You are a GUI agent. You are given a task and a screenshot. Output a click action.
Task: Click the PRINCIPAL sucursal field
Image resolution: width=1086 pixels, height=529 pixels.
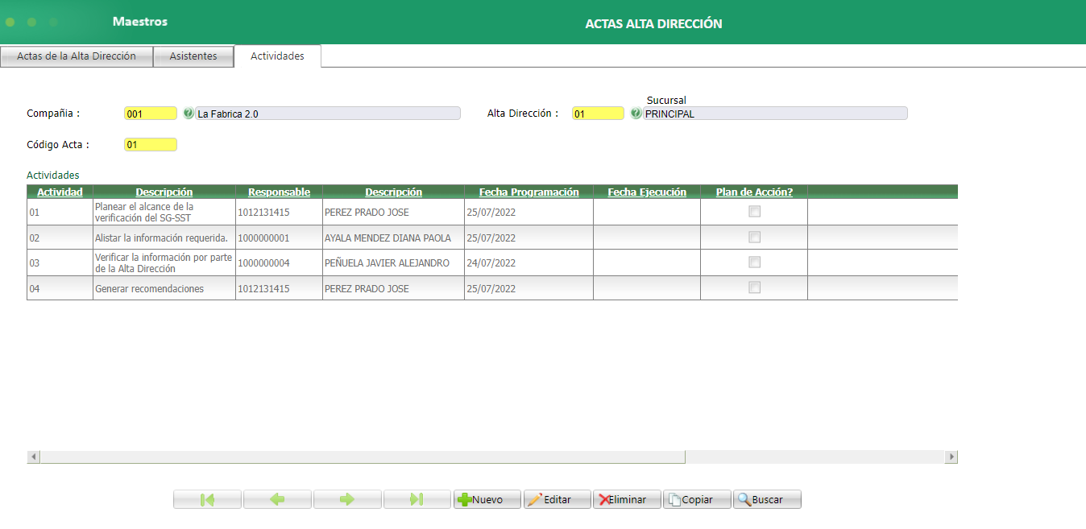pos(775,114)
